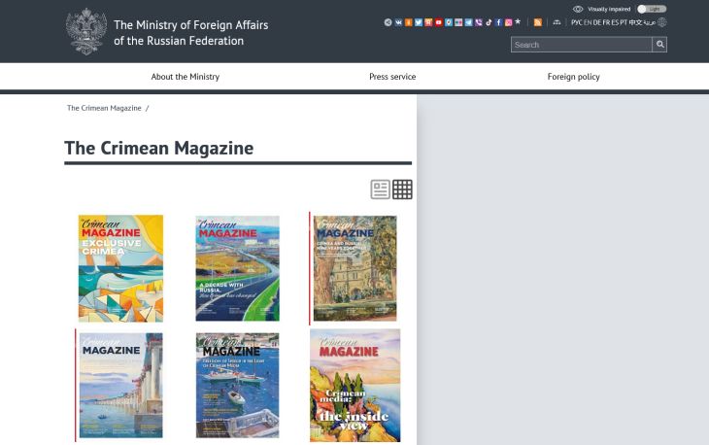
Task: Switch language to РУС
Action: point(576,22)
